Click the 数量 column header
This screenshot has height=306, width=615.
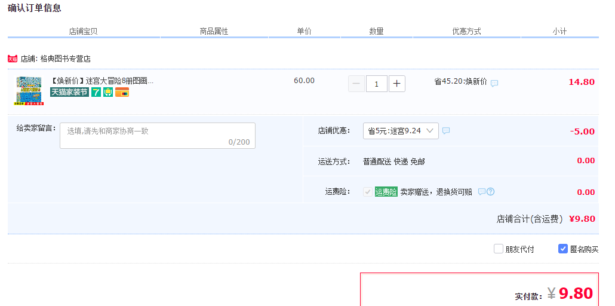[377, 32]
